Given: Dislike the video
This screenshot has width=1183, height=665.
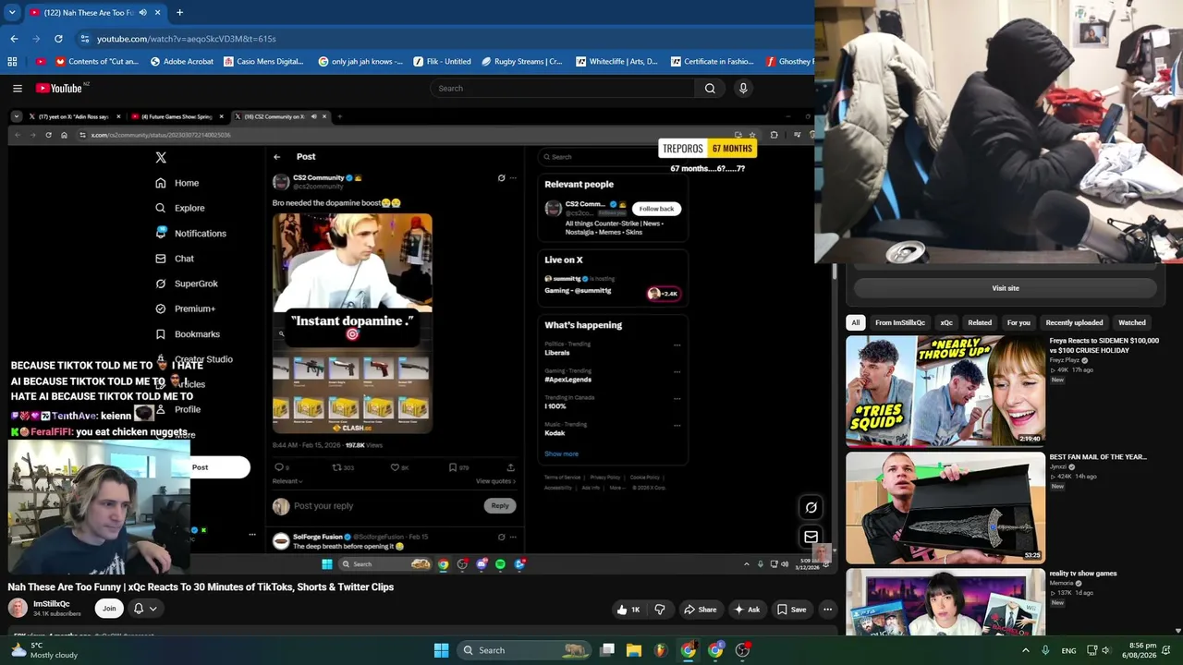Looking at the screenshot, I should 660,610.
